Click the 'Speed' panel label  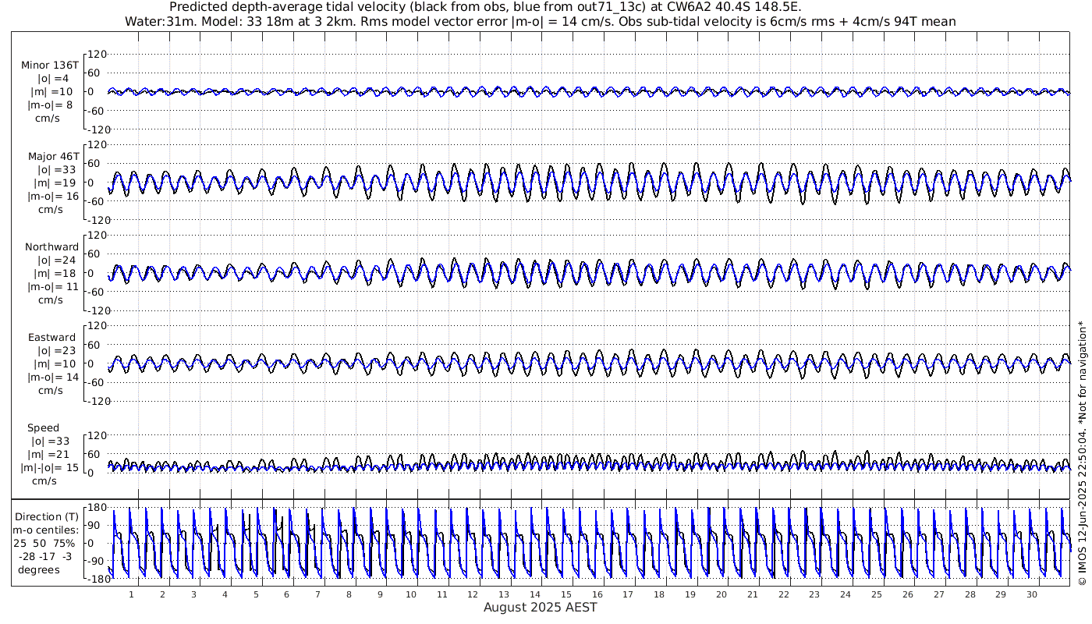pyautogui.click(x=43, y=428)
